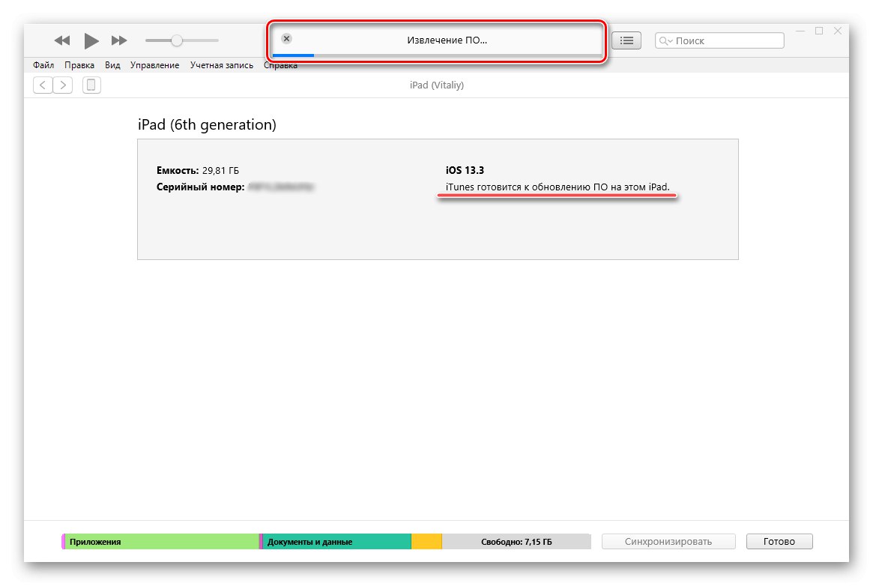873x586 pixels.
Task: Open the search magnifier dropdown
Action: coord(665,41)
